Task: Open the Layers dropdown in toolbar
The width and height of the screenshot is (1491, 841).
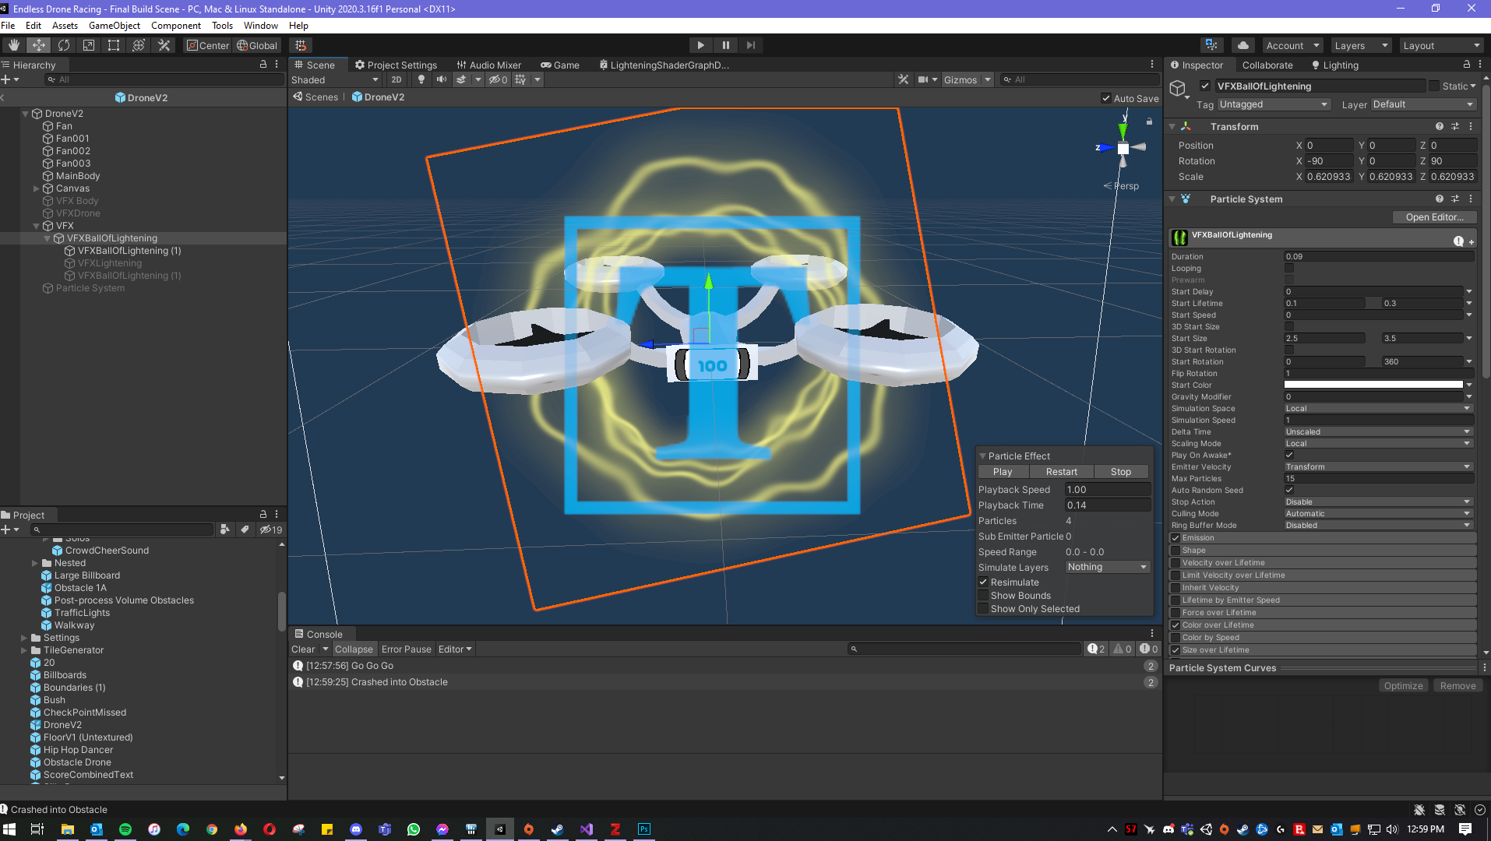Action: point(1359,45)
